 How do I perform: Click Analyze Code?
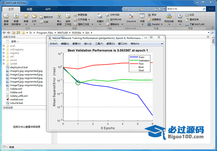113,14
